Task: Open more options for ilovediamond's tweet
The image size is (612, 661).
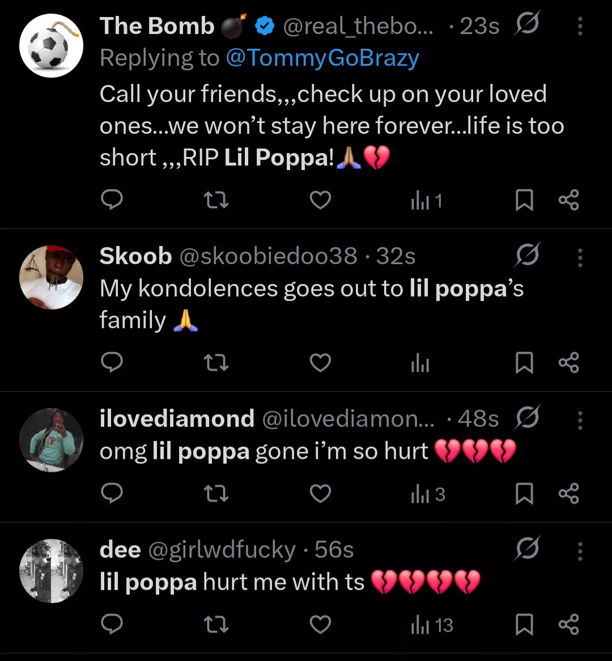Action: [x=580, y=420]
